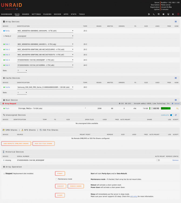Toggle Auto Mount for missing historical device
This screenshot has width=181, height=203.
click(x=158, y=160)
